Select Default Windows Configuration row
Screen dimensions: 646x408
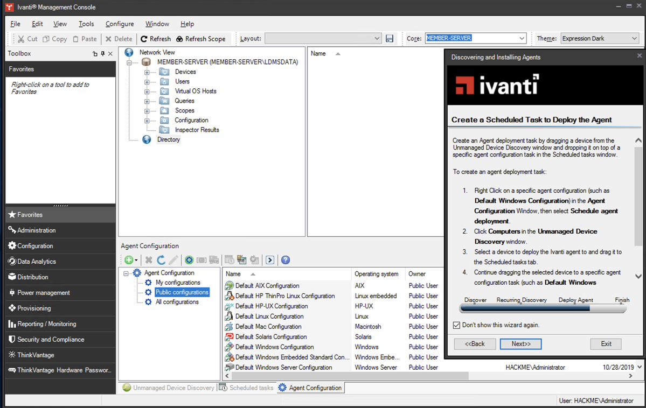(274, 347)
